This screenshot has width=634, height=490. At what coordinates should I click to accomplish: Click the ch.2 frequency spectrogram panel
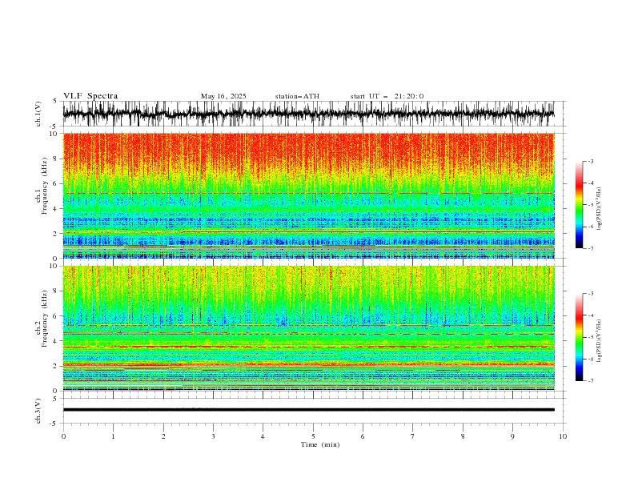tap(308, 328)
